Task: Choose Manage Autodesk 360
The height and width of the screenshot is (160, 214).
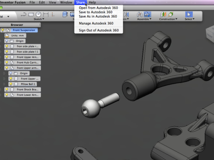Action: [x=98, y=23]
